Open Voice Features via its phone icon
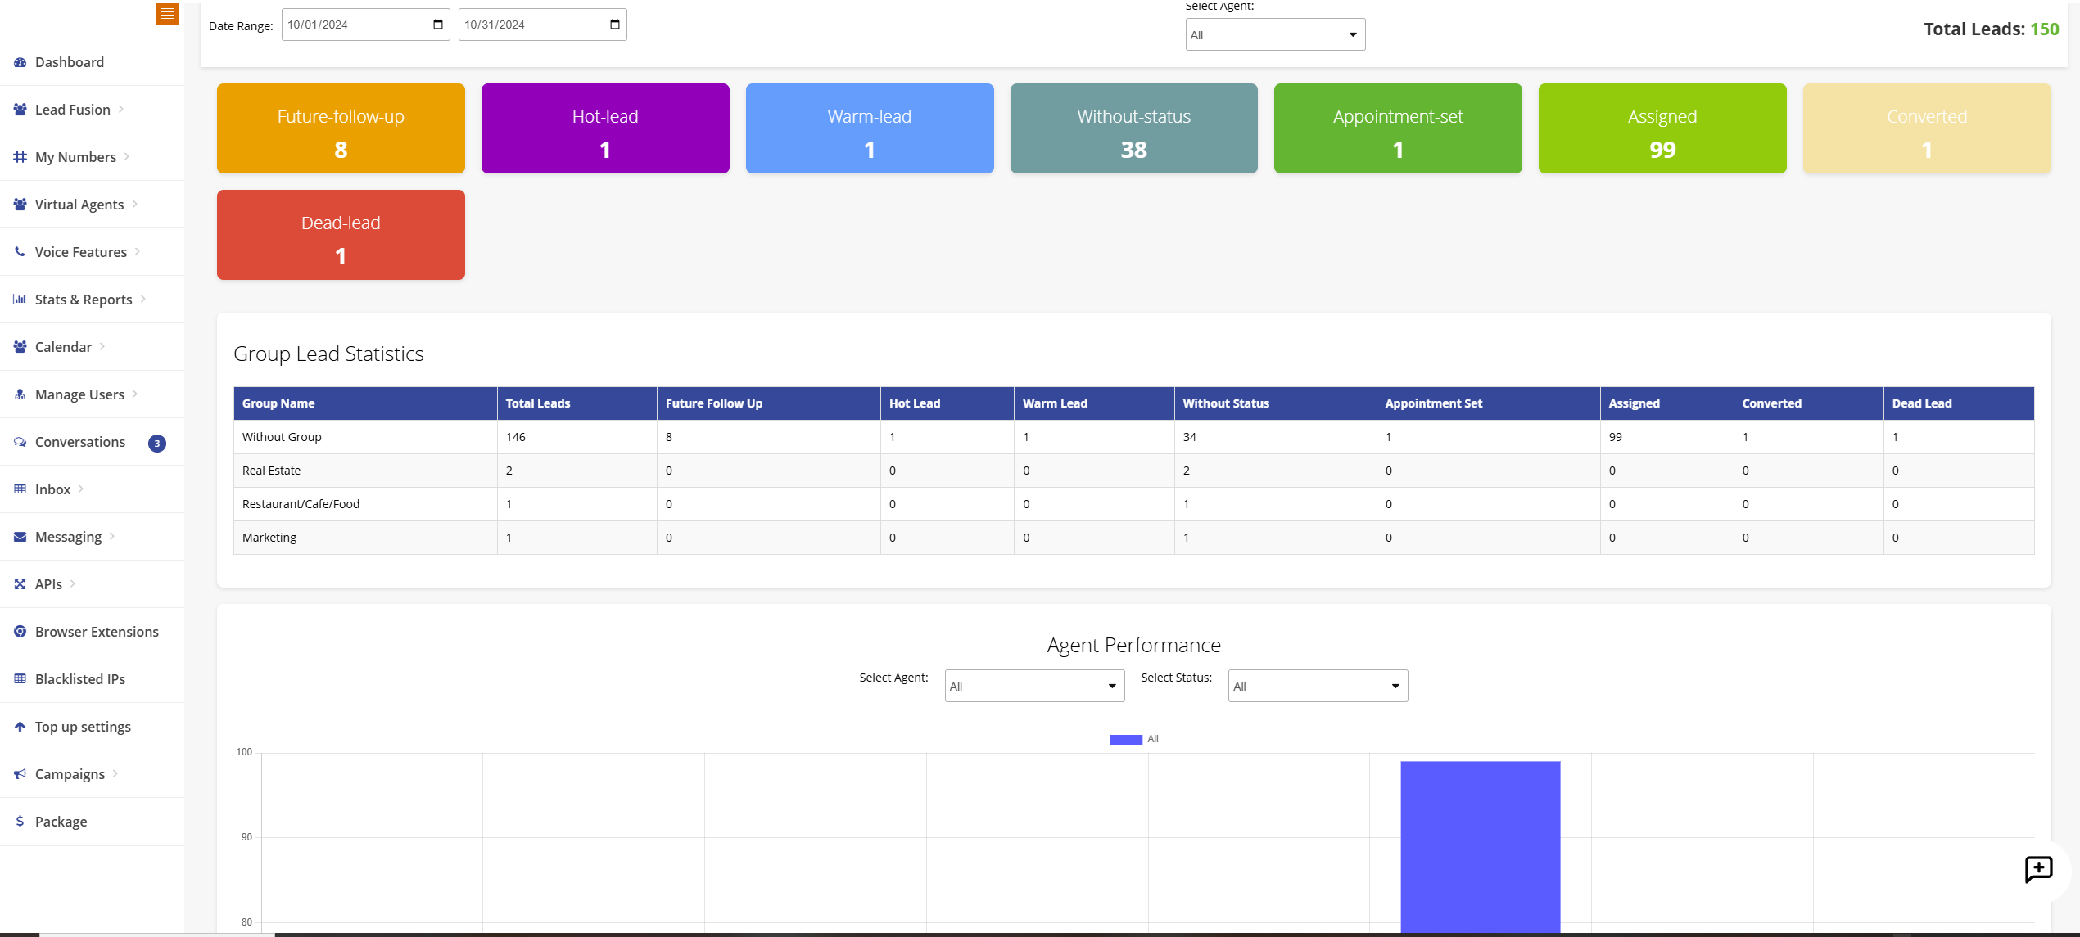 [20, 251]
